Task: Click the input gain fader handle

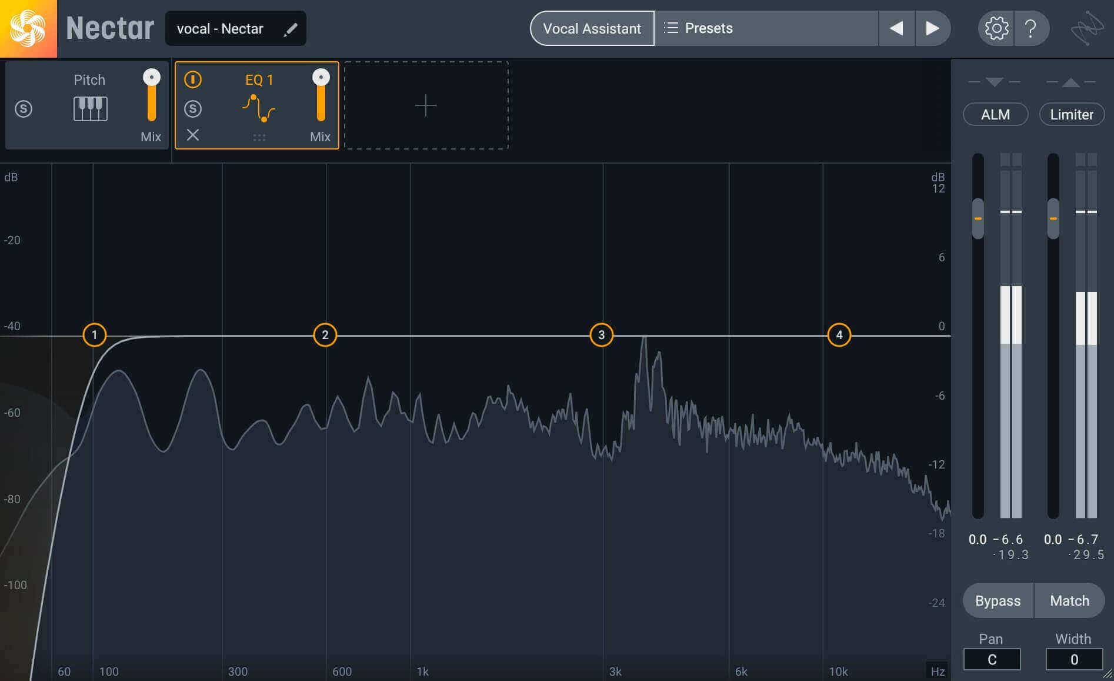Action: coord(978,218)
